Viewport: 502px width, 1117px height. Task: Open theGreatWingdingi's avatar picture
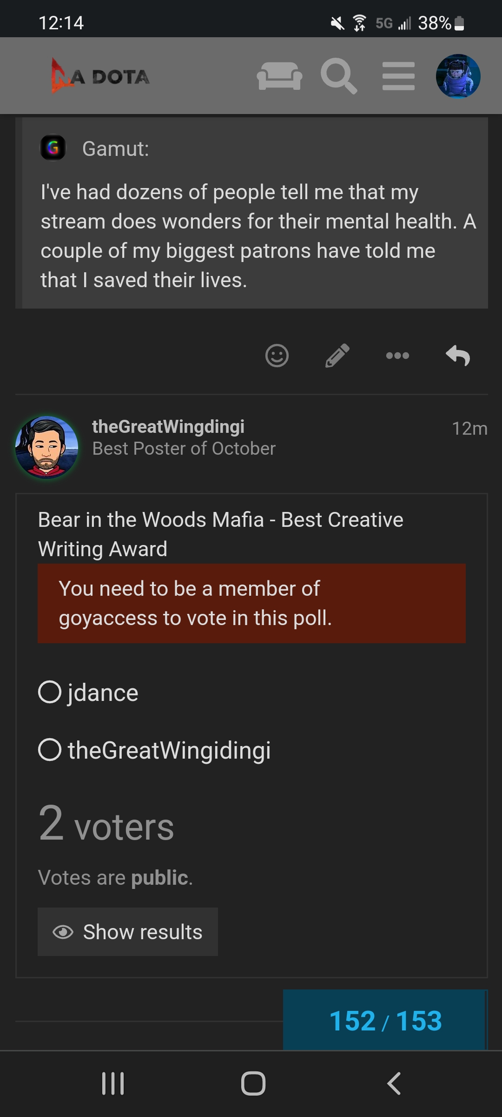tap(46, 447)
